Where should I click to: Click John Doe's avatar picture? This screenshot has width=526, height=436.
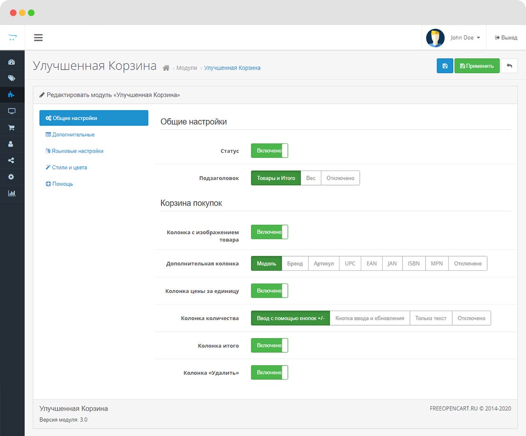(x=435, y=38)
